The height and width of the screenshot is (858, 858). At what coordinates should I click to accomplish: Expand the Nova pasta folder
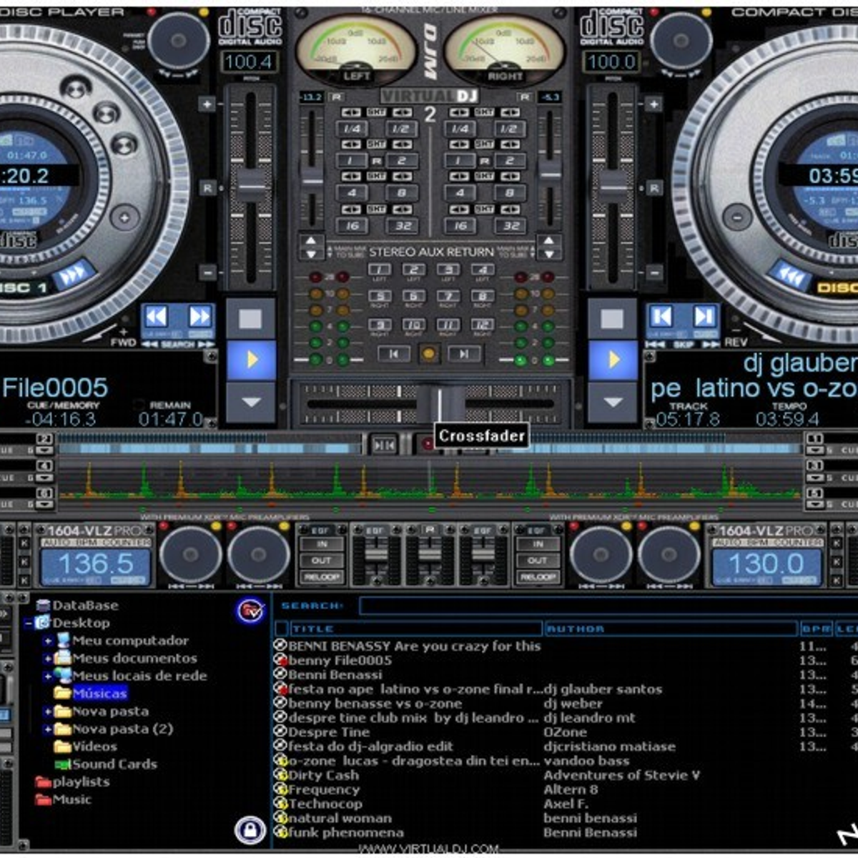[x=47, y=711]
